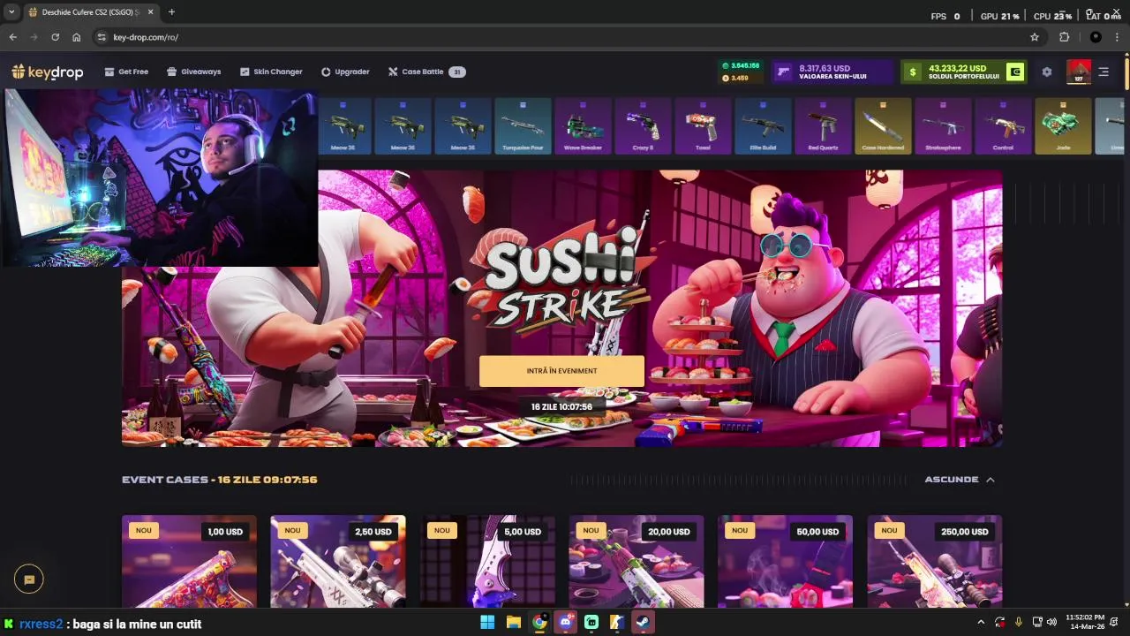
Task: Select the Stratosphere drop item
Action: pyautogui.click(x=943, y=125)
